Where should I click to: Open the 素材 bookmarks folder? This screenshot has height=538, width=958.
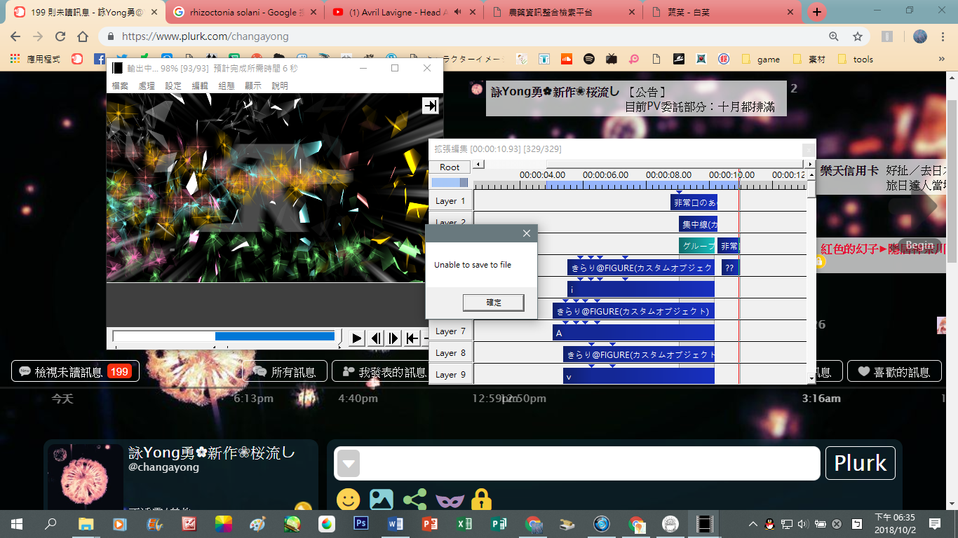(809, 60)
